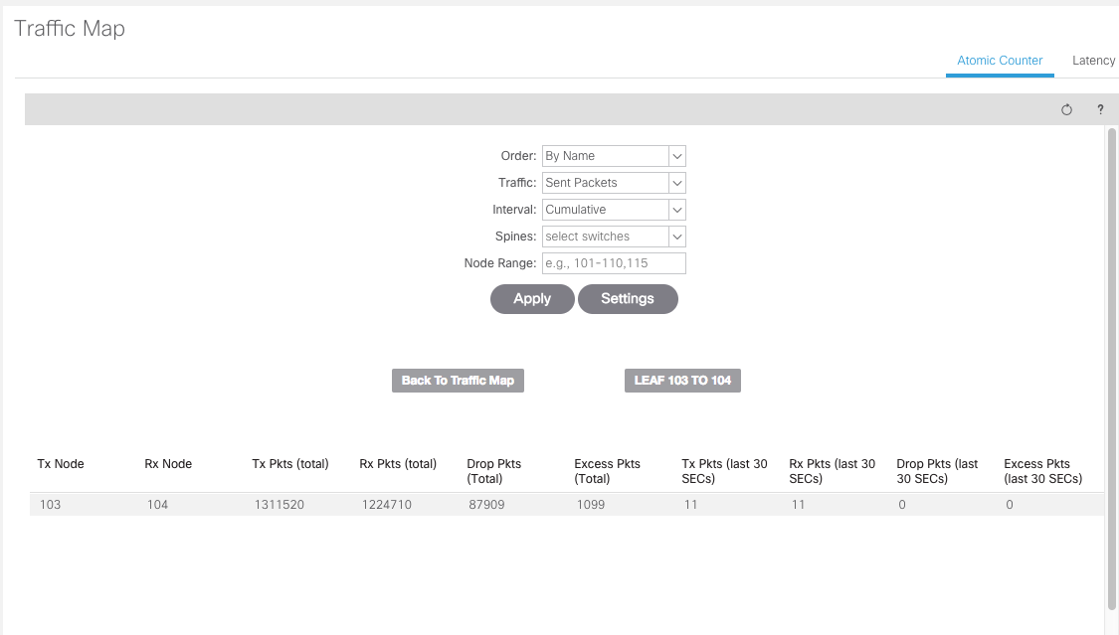Click the refresh icon in the toolbar
This screenshot has width=1119, height=635.
click(1066, 110)
